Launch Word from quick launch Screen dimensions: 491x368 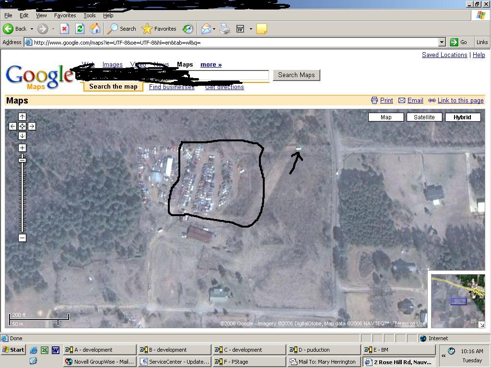click(56, 350)
